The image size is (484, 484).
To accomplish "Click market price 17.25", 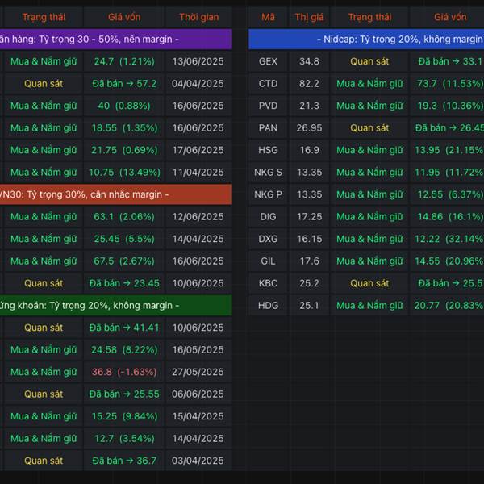I will click(309, 217).
